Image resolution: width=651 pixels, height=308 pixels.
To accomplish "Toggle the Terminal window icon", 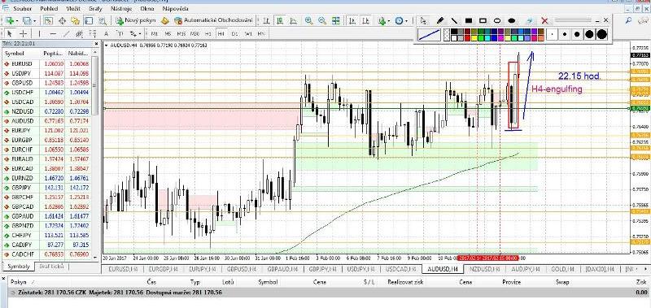I will pyautogui.click(x=89, y=20).
